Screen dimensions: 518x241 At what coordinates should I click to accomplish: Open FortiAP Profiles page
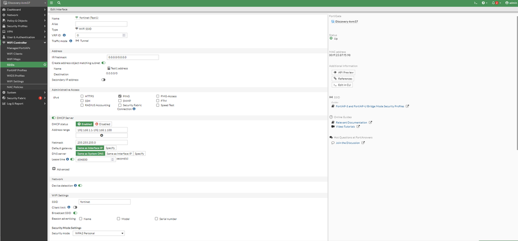pyautogui.click(x=17, y=70)
